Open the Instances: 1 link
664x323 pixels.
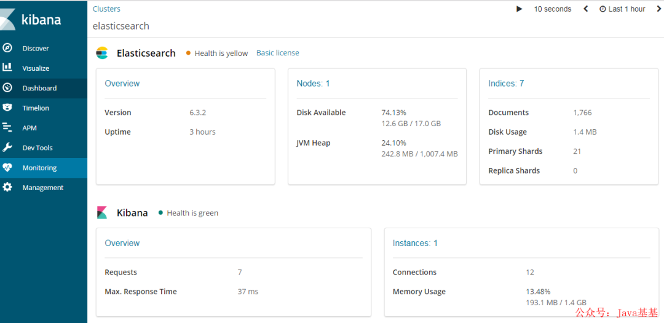(x=415, y=243)
